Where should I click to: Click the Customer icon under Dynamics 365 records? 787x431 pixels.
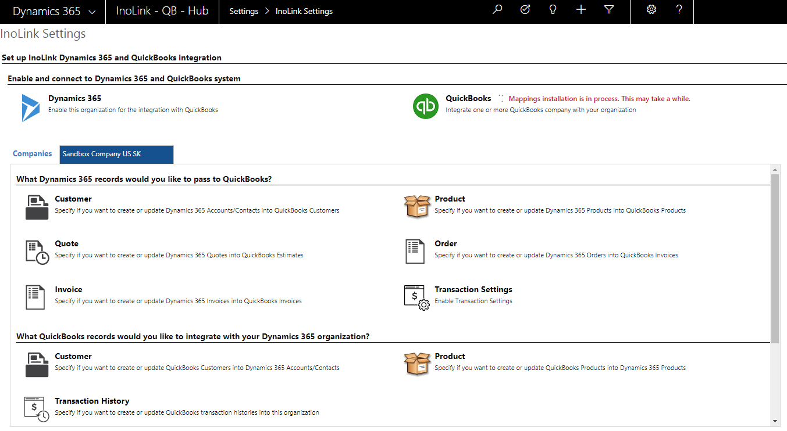[37, 207]
